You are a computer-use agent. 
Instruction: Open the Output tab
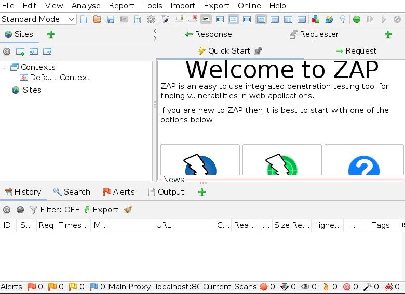tap(166, 192)
